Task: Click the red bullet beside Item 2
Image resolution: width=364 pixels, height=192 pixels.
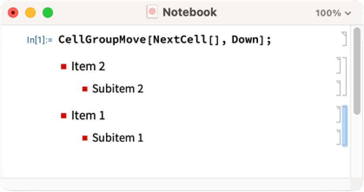Action: coord(63,66)
